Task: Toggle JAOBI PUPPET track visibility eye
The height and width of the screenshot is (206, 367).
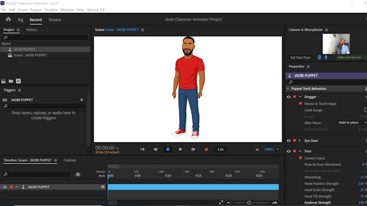Action: tap(5, 187)
